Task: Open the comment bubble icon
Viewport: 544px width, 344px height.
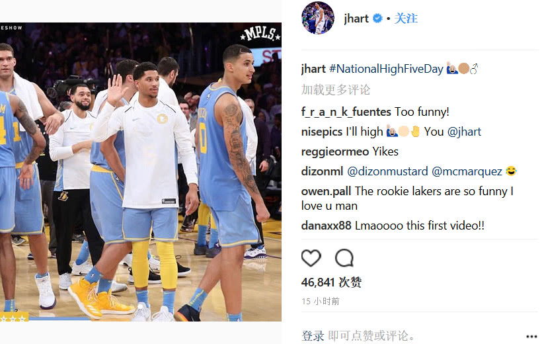Action: 344,258
